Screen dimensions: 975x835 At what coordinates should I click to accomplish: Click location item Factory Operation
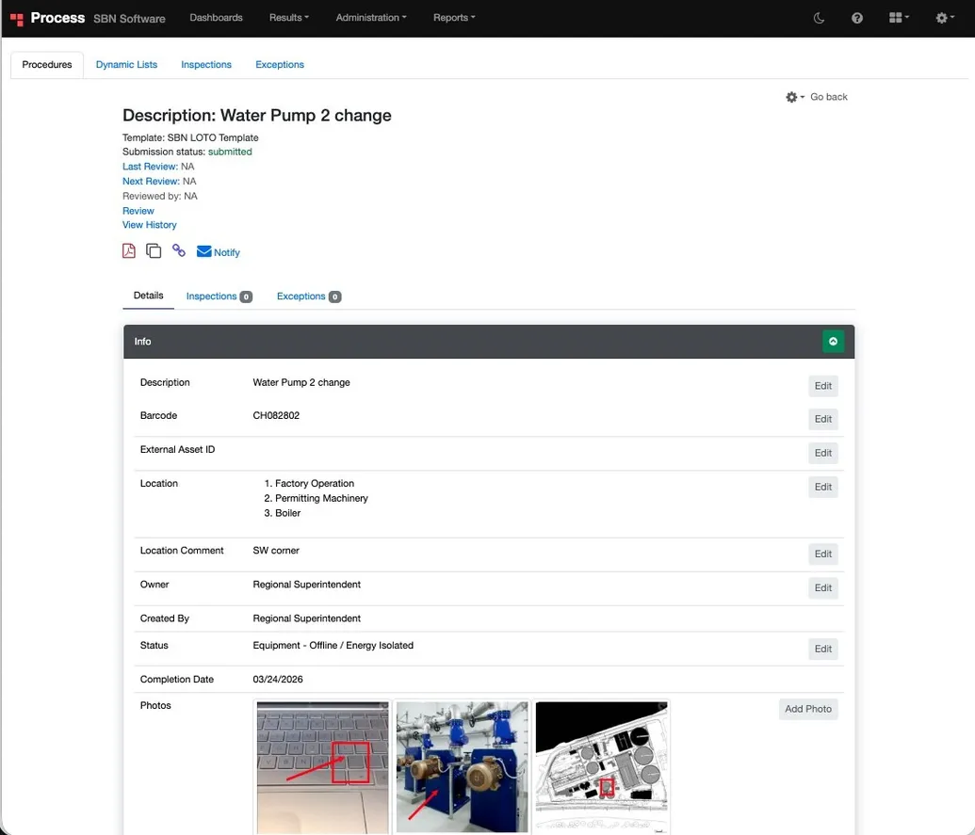(315, 483)
